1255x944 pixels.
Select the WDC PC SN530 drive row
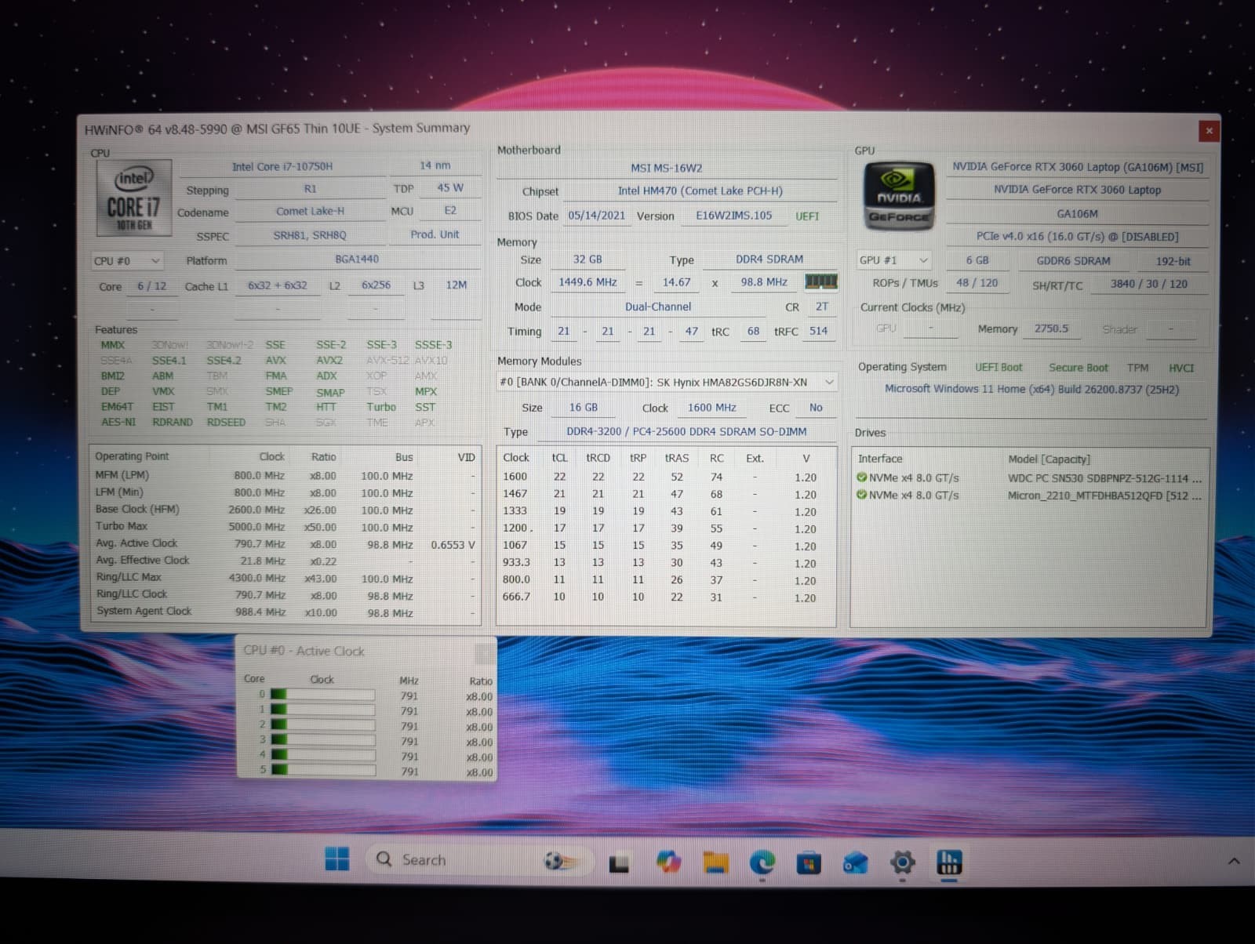click(1029, 478)
